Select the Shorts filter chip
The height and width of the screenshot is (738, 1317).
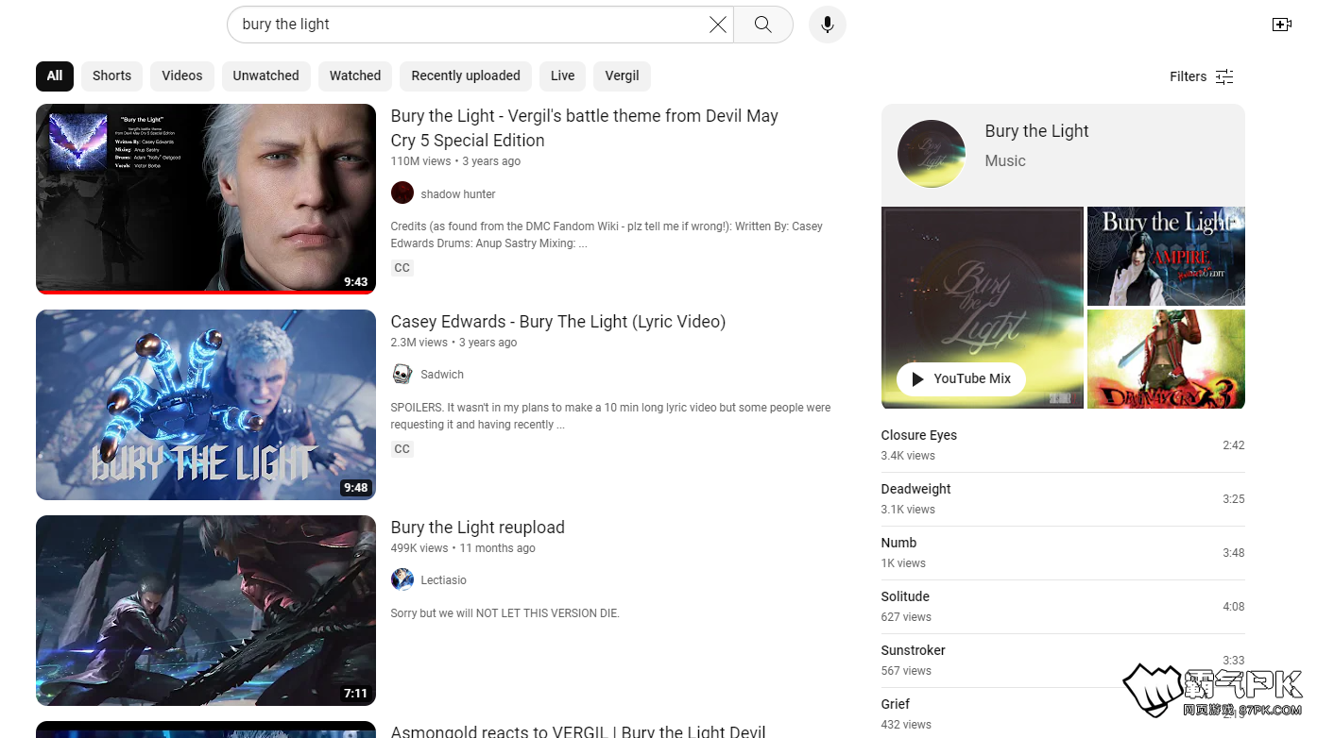[x=111, y=75]
